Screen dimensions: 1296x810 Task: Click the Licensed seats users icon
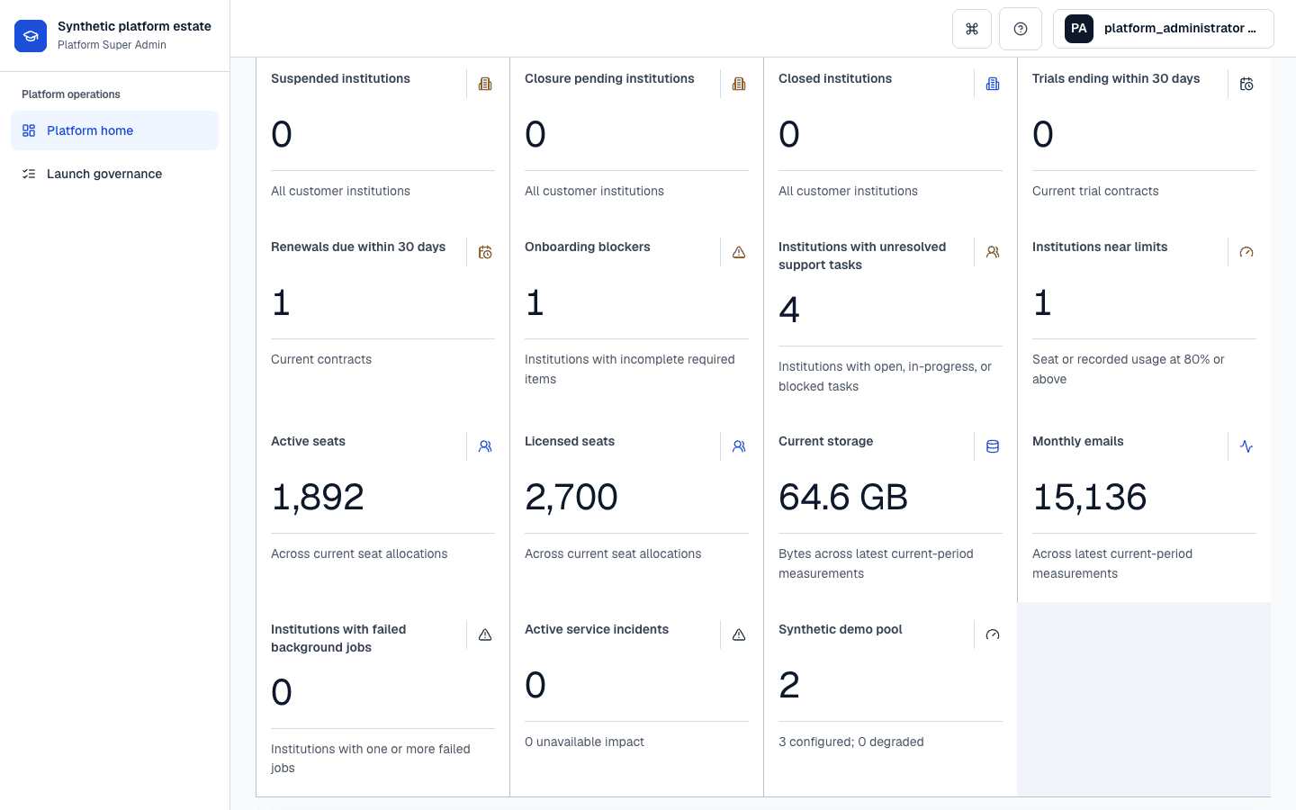(x=739, y=446)
